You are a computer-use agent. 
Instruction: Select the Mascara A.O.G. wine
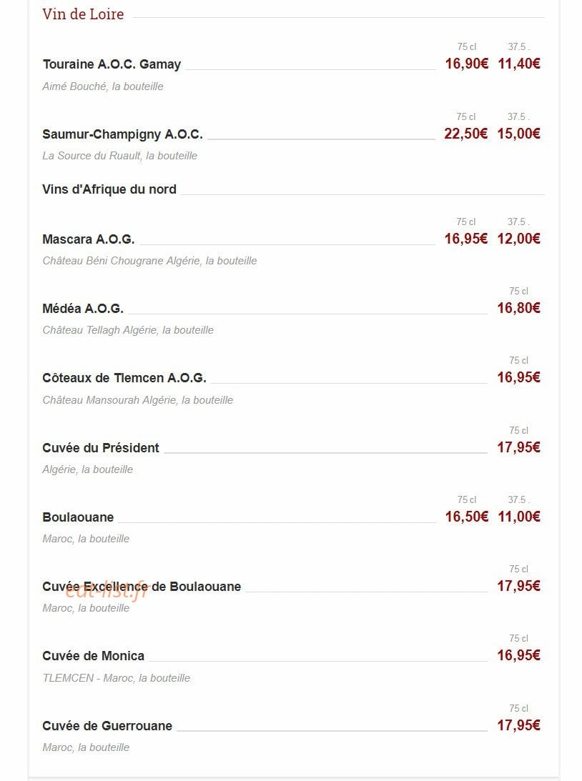(88, 239)
